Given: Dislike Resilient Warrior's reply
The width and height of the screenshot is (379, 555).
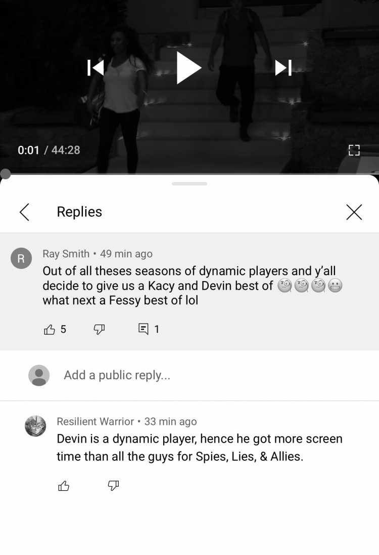Looking at the screenshot, I should click(x=113, y=486).
